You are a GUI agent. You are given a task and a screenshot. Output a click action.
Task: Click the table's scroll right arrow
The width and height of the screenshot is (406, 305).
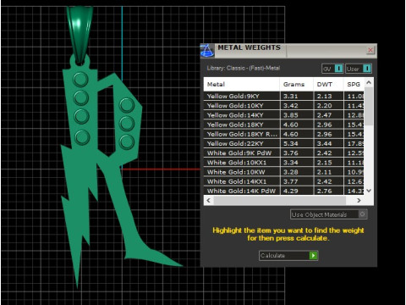tap(359, 200)
